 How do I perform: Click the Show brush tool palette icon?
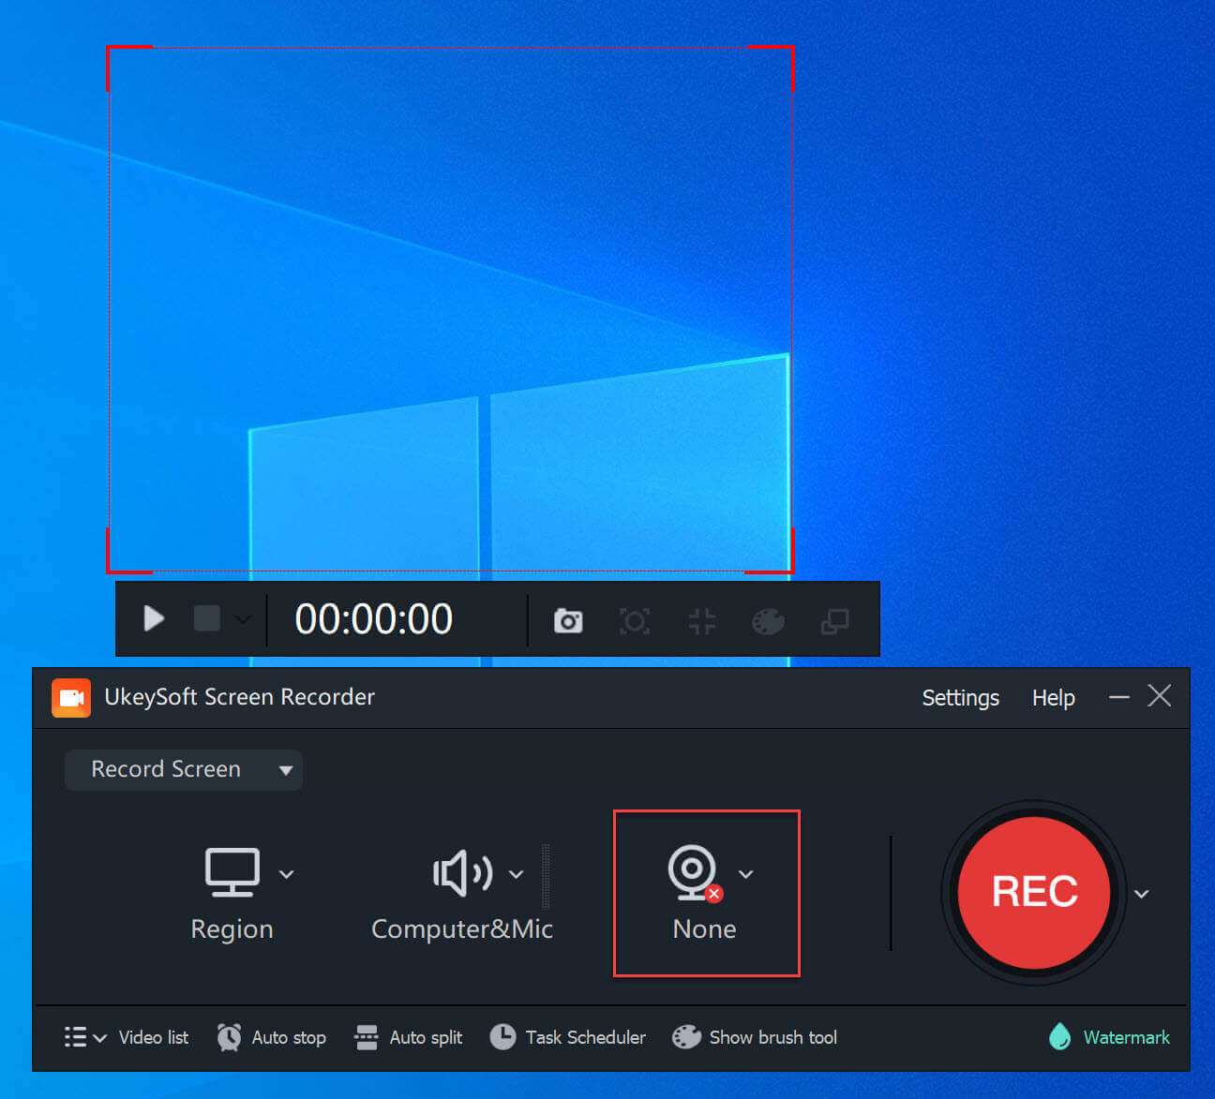coord(686,1037)
